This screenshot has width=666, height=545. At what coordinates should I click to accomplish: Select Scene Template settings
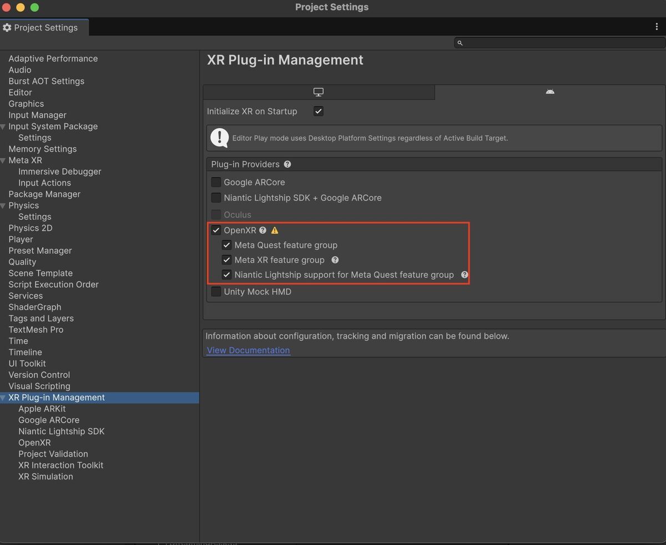(41, 273)
